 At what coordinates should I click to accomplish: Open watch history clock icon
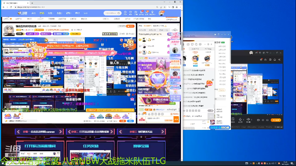(x=125, y=13)
